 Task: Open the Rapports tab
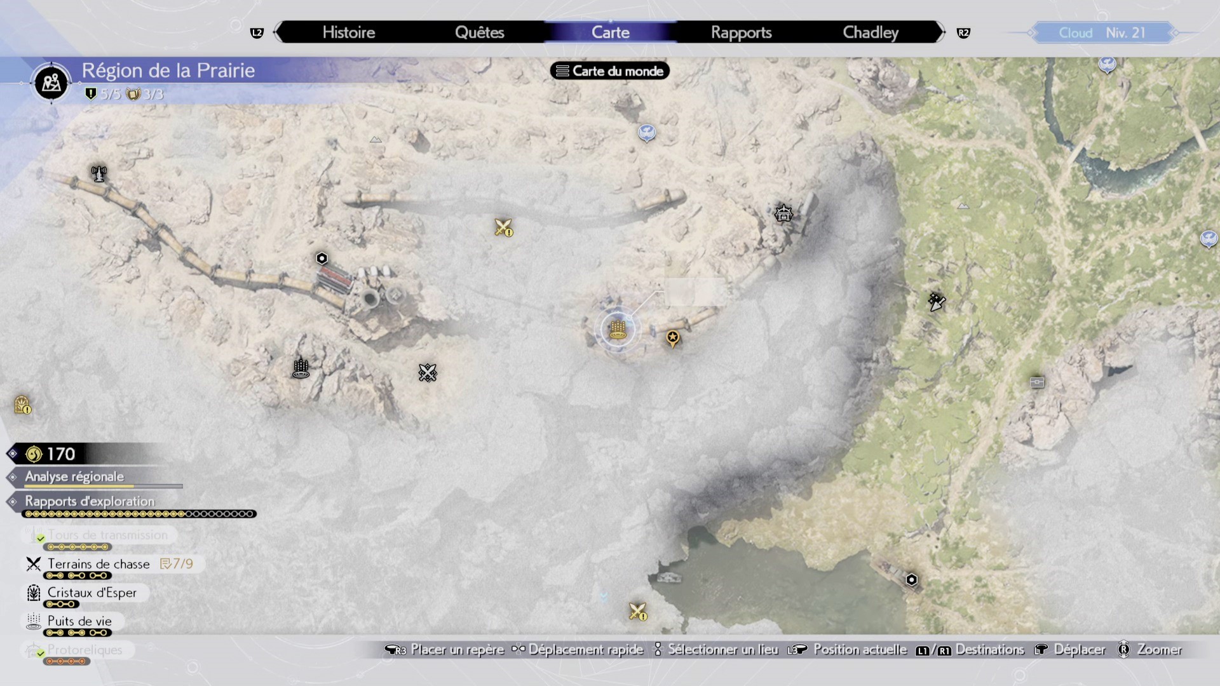point(741,32)
